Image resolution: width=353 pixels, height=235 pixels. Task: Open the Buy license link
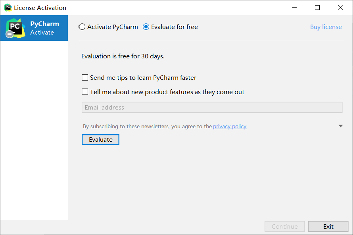pyautogui.click(x=326, y=27)
